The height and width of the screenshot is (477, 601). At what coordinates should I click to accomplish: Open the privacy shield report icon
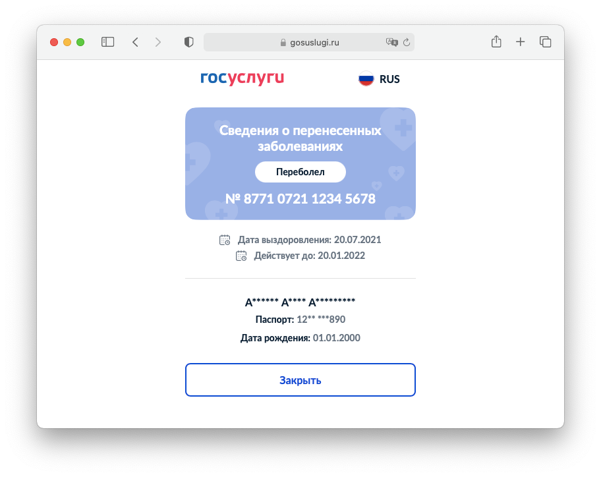tap(189, 42)
